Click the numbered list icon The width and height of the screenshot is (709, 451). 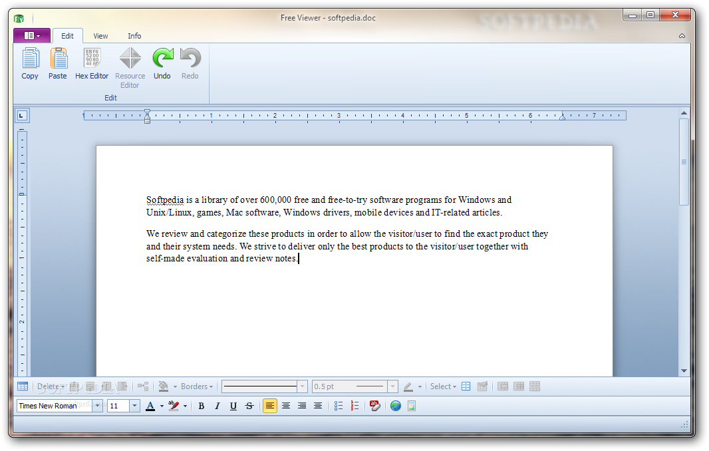tap(355, 406)
